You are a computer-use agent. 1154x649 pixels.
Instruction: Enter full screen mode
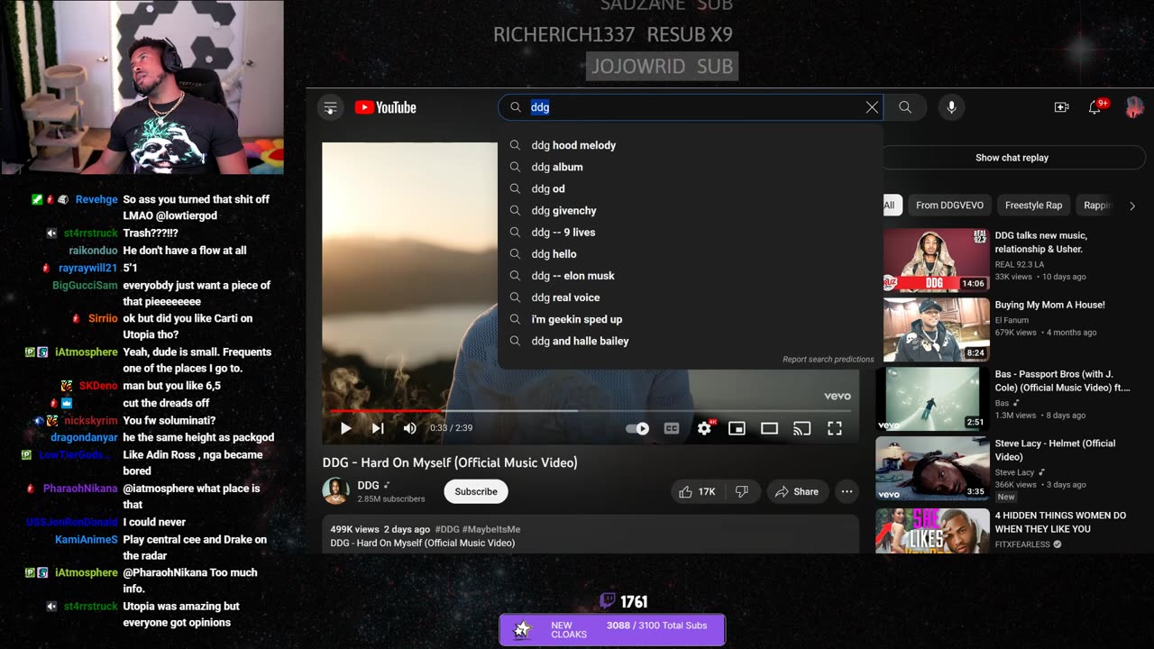[835, 428]
